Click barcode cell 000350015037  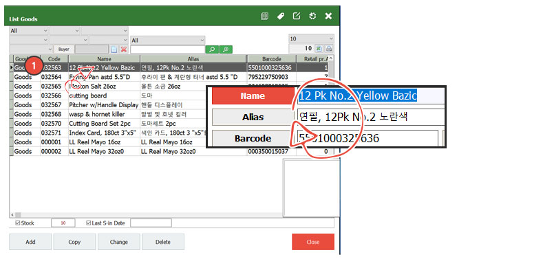coord(271,151)
